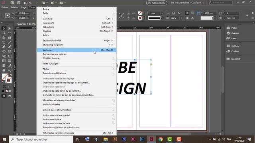The height and width of the screenshot is (143, 255).
Task: Choose Vectoriser menu entry
Action: coord(76,50)
